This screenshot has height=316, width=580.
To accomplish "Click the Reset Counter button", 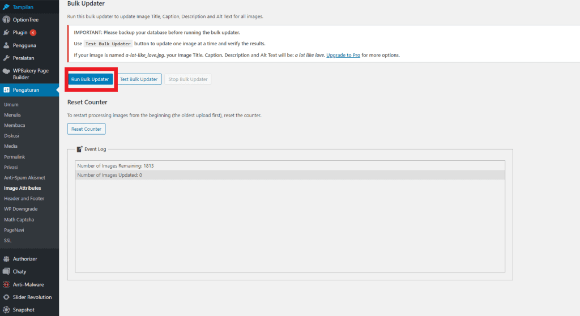I will pos(86,129).
